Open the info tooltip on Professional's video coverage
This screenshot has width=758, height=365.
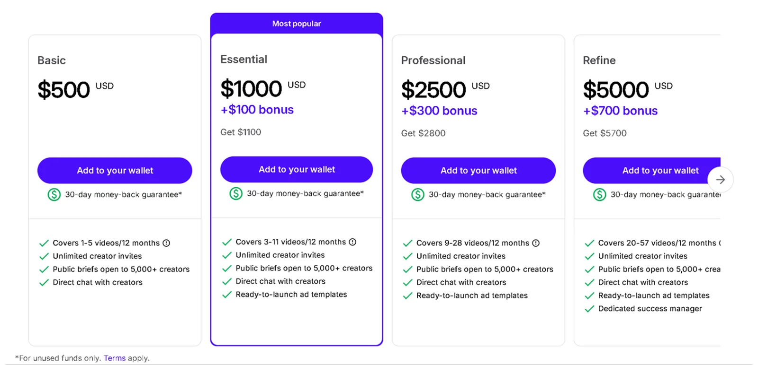[536, 243]
